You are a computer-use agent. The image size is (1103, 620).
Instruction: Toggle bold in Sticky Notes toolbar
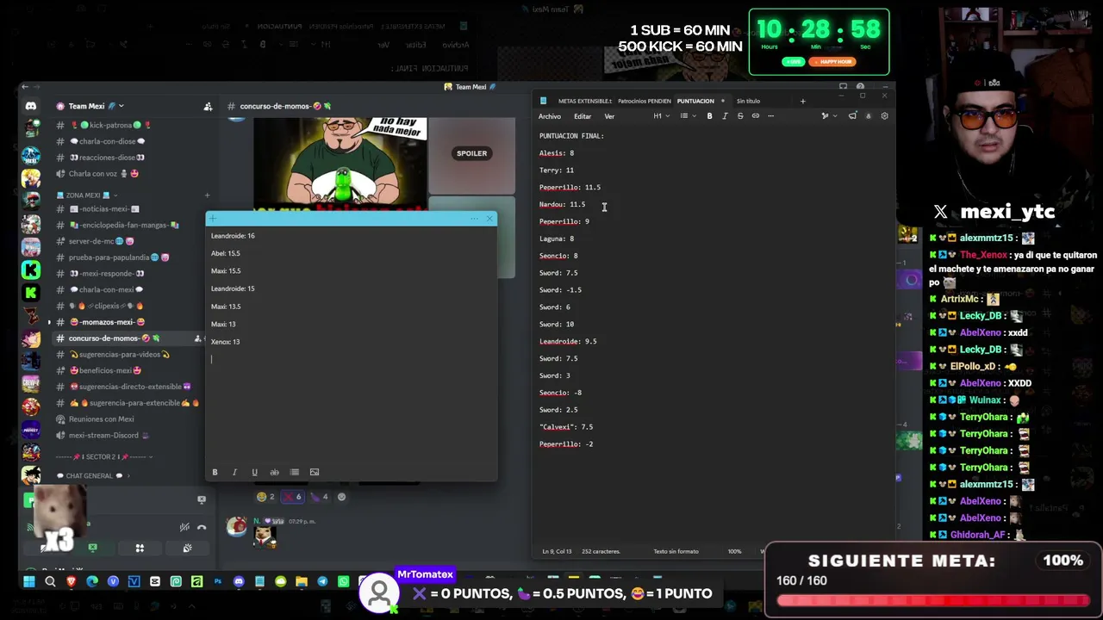coord(215,472)
